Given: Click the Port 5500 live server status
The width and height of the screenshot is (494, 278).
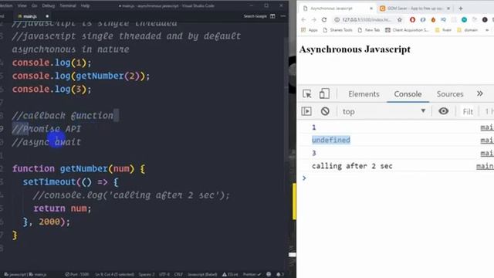Looking at the screenshot, I should point(77,275).
